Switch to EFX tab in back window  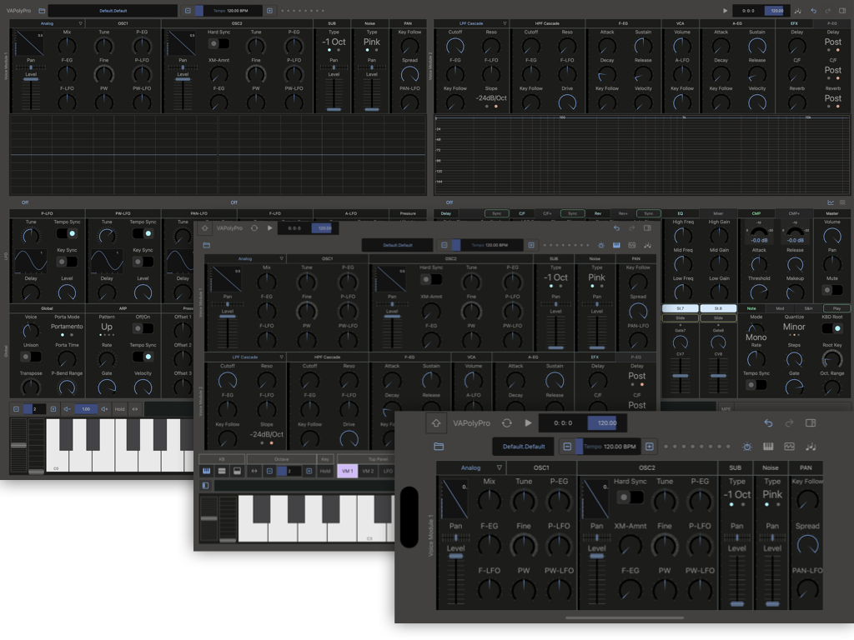[794, 23]
